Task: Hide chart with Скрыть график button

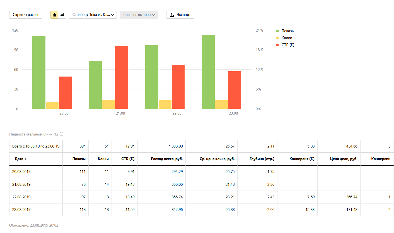Action: click(x=26, y=15)
